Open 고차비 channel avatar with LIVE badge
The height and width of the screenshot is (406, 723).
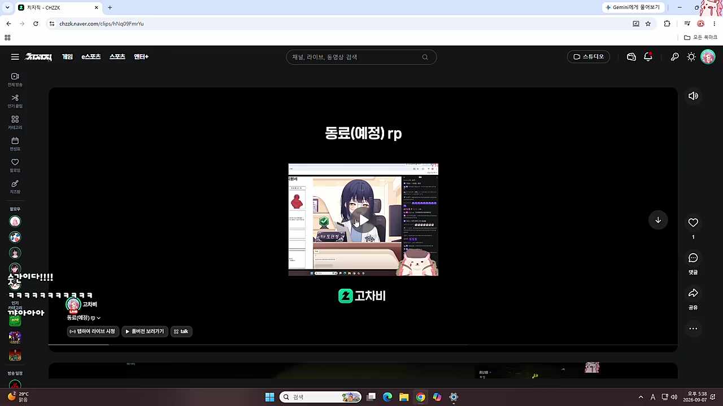point(73,305)
